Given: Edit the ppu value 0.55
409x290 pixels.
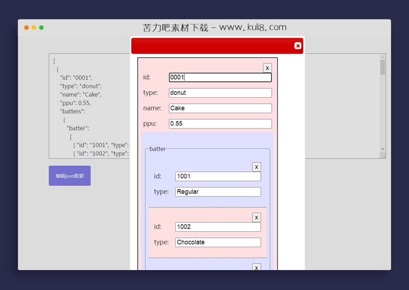Looking at the screenshot, I should [x=220, y=124].
